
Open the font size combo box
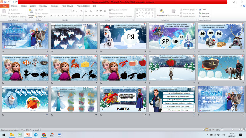tap(69, 11)
